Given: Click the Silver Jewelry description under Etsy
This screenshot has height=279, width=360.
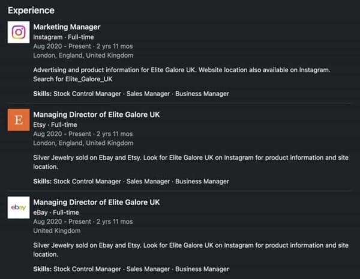Looking at the screenshot, I should tap(190, 162).
